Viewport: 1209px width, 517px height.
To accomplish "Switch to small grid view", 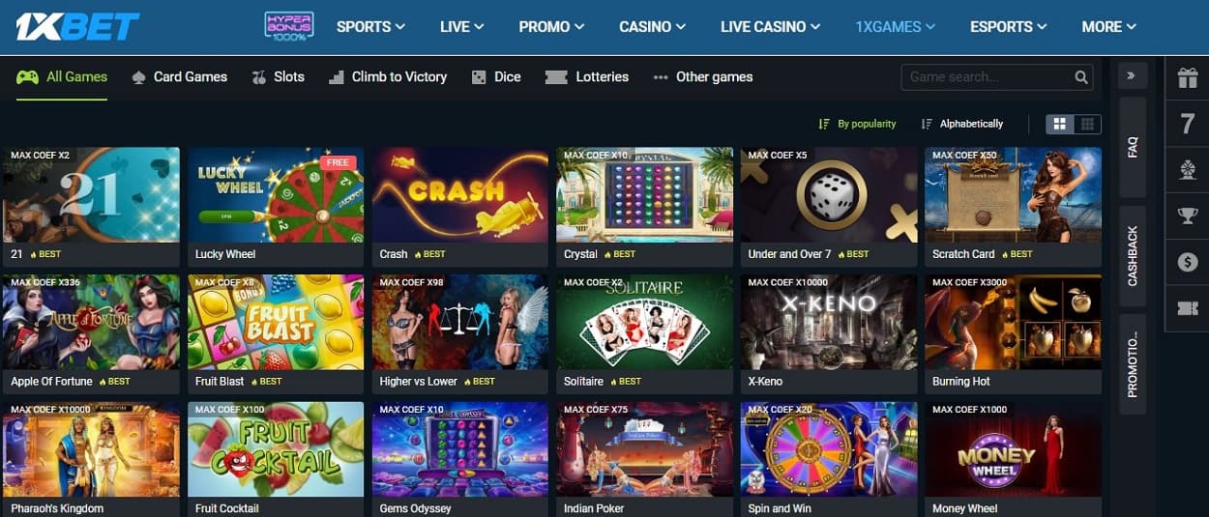I will [1087, 124].
